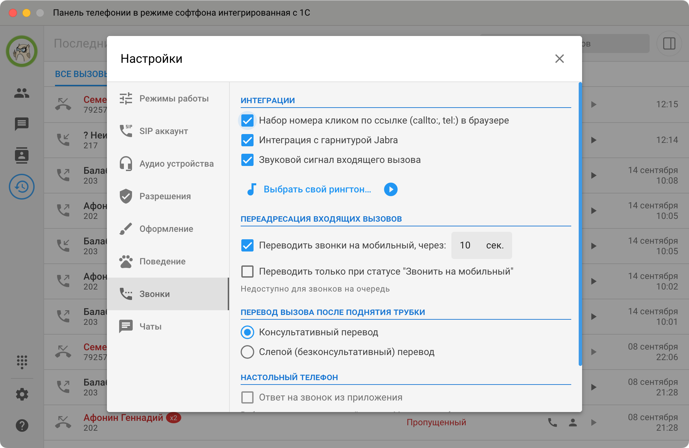The width and height of the screenshot is (689, 448).
Task: Open the user avatar profile
Action: tap(22, 51)
